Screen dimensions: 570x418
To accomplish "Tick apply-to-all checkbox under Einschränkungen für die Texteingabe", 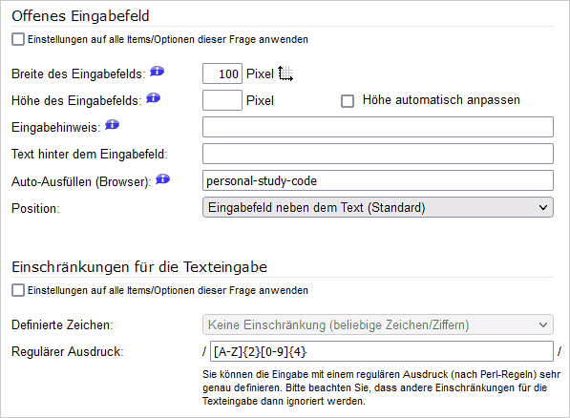I will 18,290.
